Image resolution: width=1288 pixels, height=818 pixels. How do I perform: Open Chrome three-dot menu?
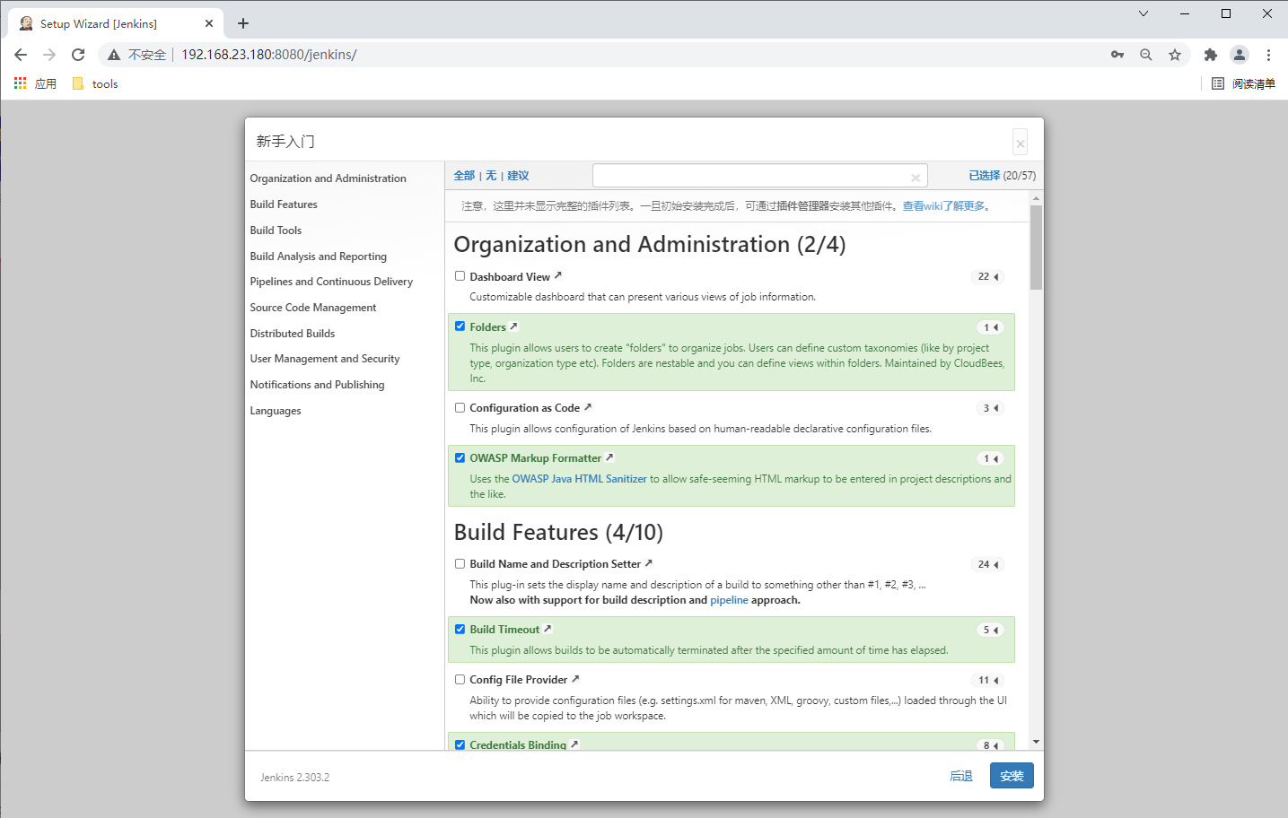pos(1268,55)
